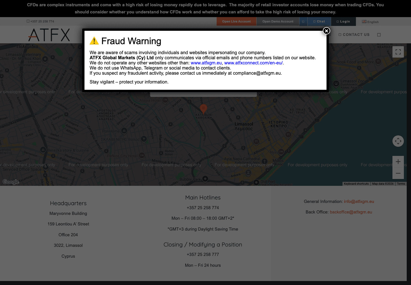This screenshot has width=411, height=285.
Task: Click the Maryvonne Building address line
Action: 68,213
